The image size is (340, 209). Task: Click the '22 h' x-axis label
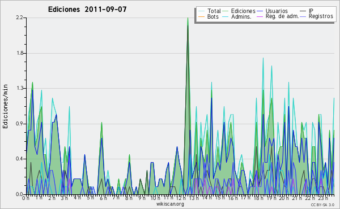click(x=309, y=198)
